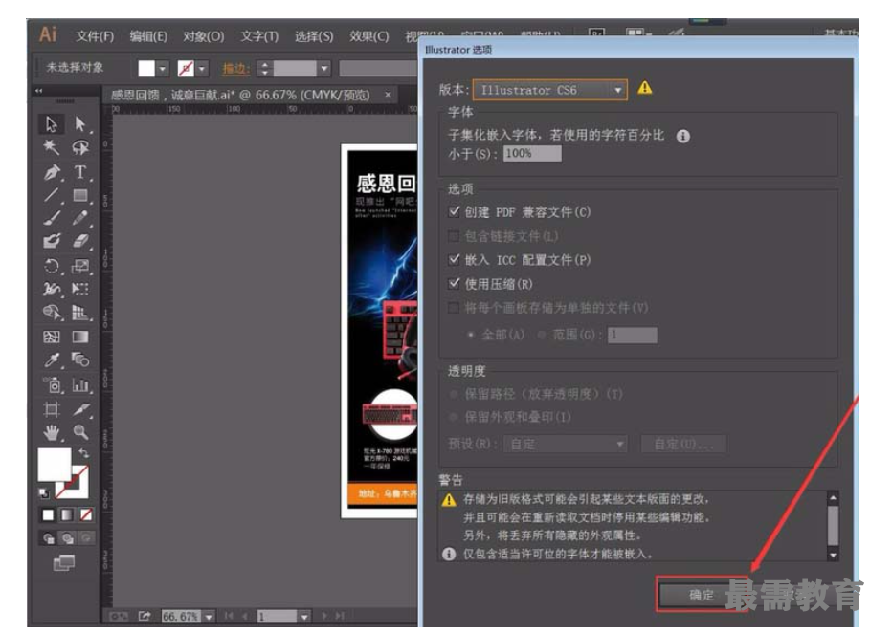Select the Blob Brush tool
Viewport: 870px width, 633px height.
click(x=52, y=241)
